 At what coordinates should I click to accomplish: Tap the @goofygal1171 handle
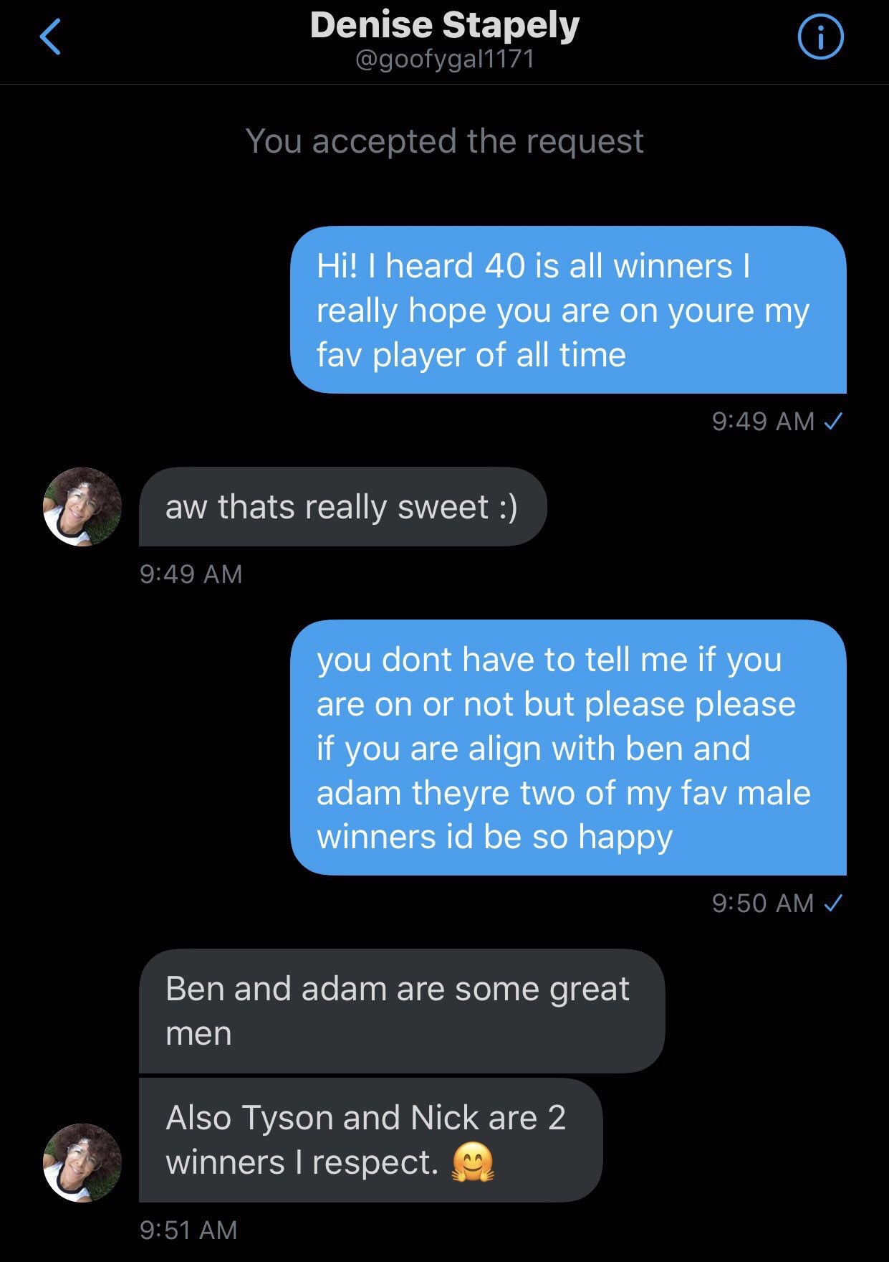click(445, 60)
